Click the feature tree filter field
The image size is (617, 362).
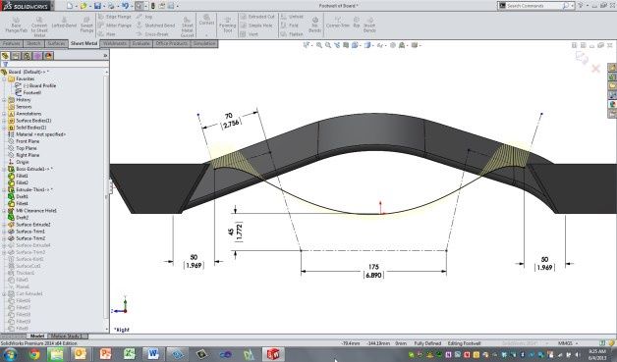coord(55,64)
